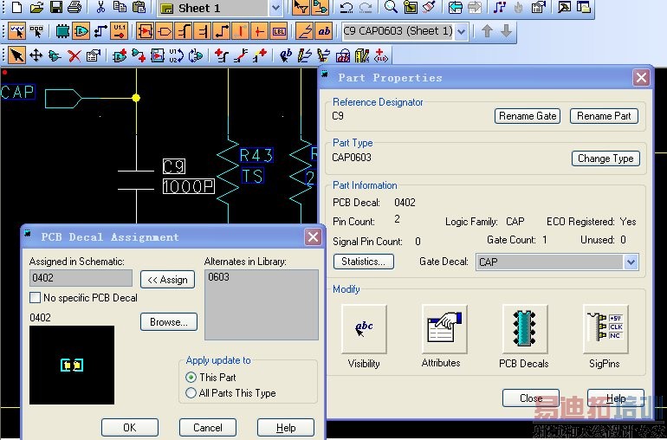The height and width of the screenshot is (440, 667).
Task: Toggle the ab text filter icon
Action: (x=324, y=31)
